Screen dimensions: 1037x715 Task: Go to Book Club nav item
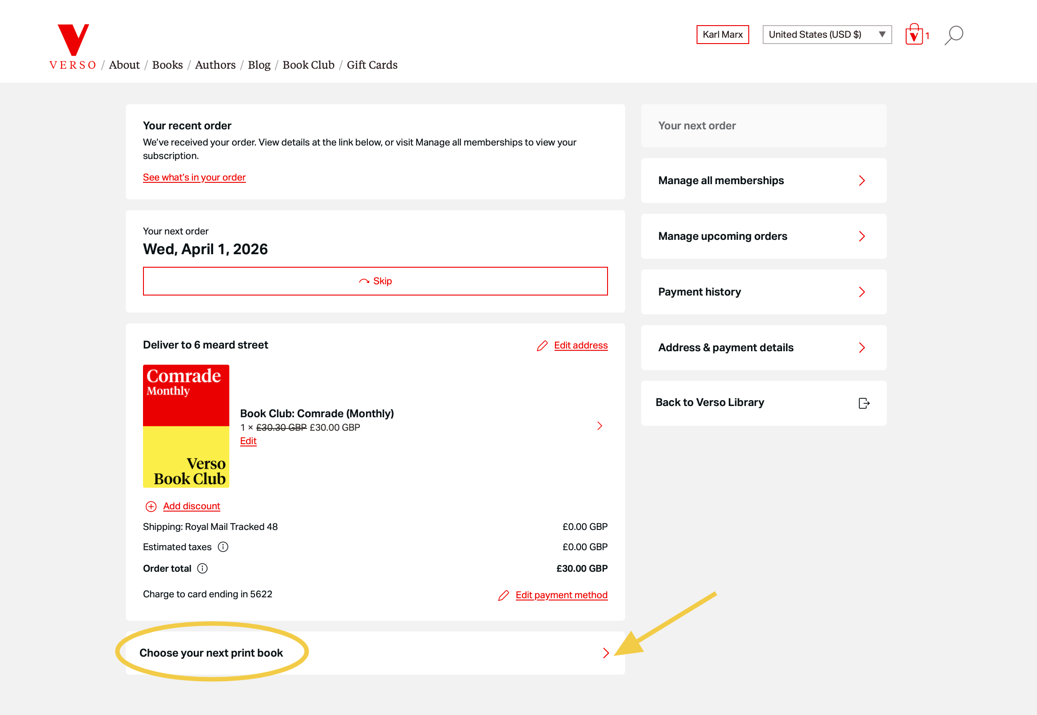[x=308, y=65]
